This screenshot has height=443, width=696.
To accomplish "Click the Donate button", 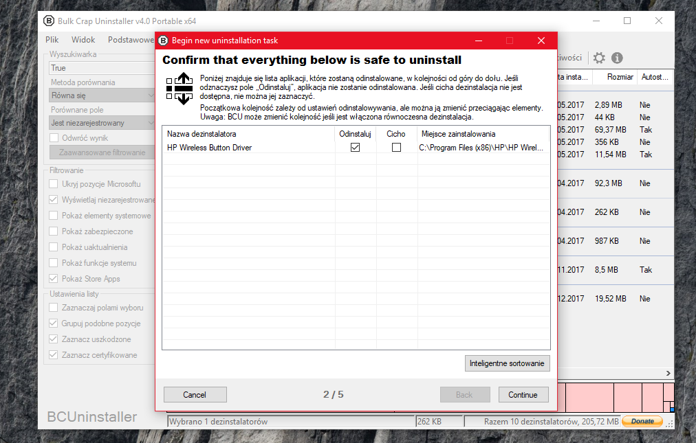I will (642, 421).
